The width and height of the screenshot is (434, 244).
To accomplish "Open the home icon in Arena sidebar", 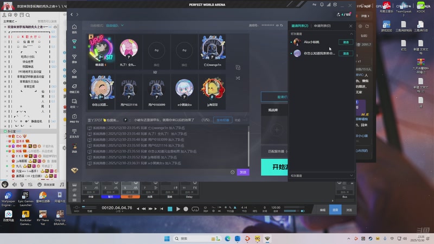I will pos(74,27).
